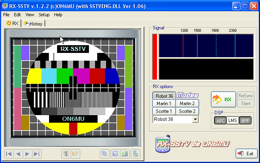
Task: Click the copy image icon
Action: 105,154
